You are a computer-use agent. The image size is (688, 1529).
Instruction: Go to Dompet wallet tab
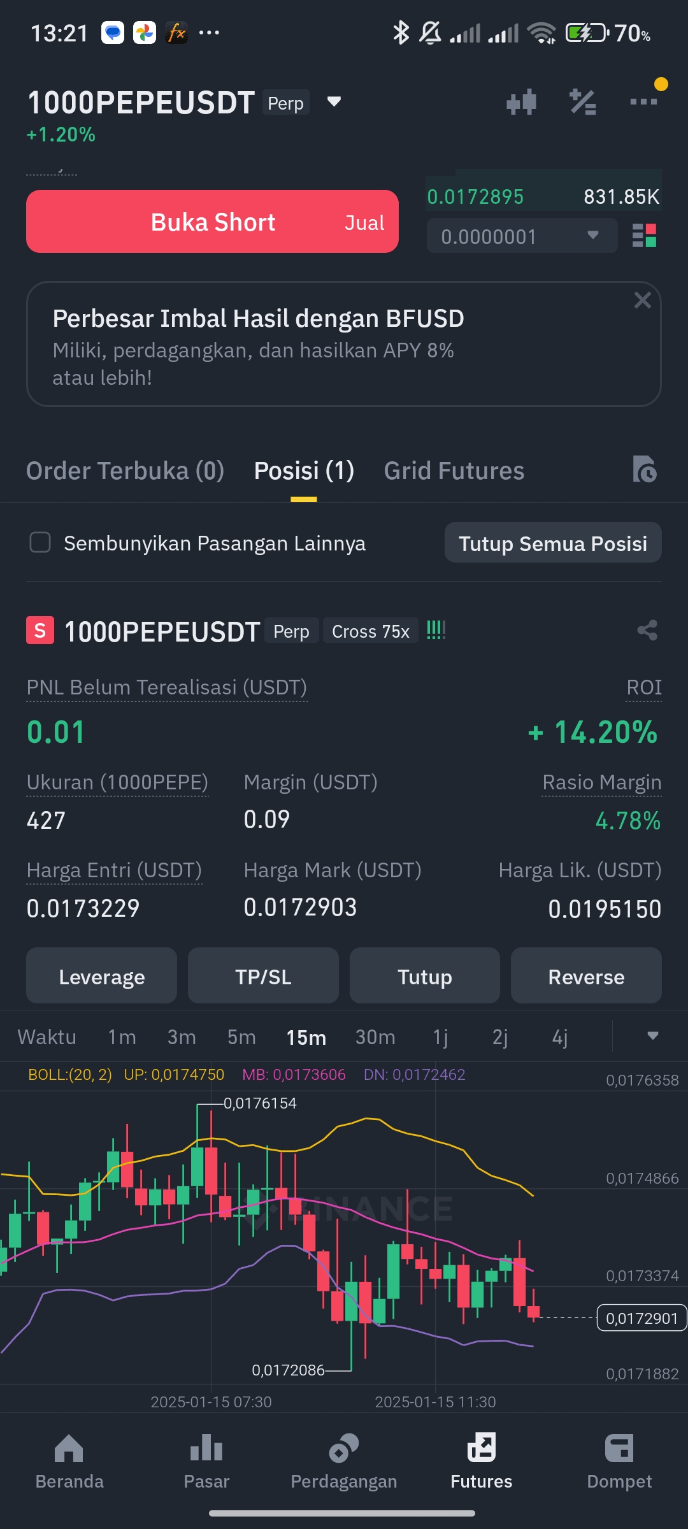[619, 1461]
